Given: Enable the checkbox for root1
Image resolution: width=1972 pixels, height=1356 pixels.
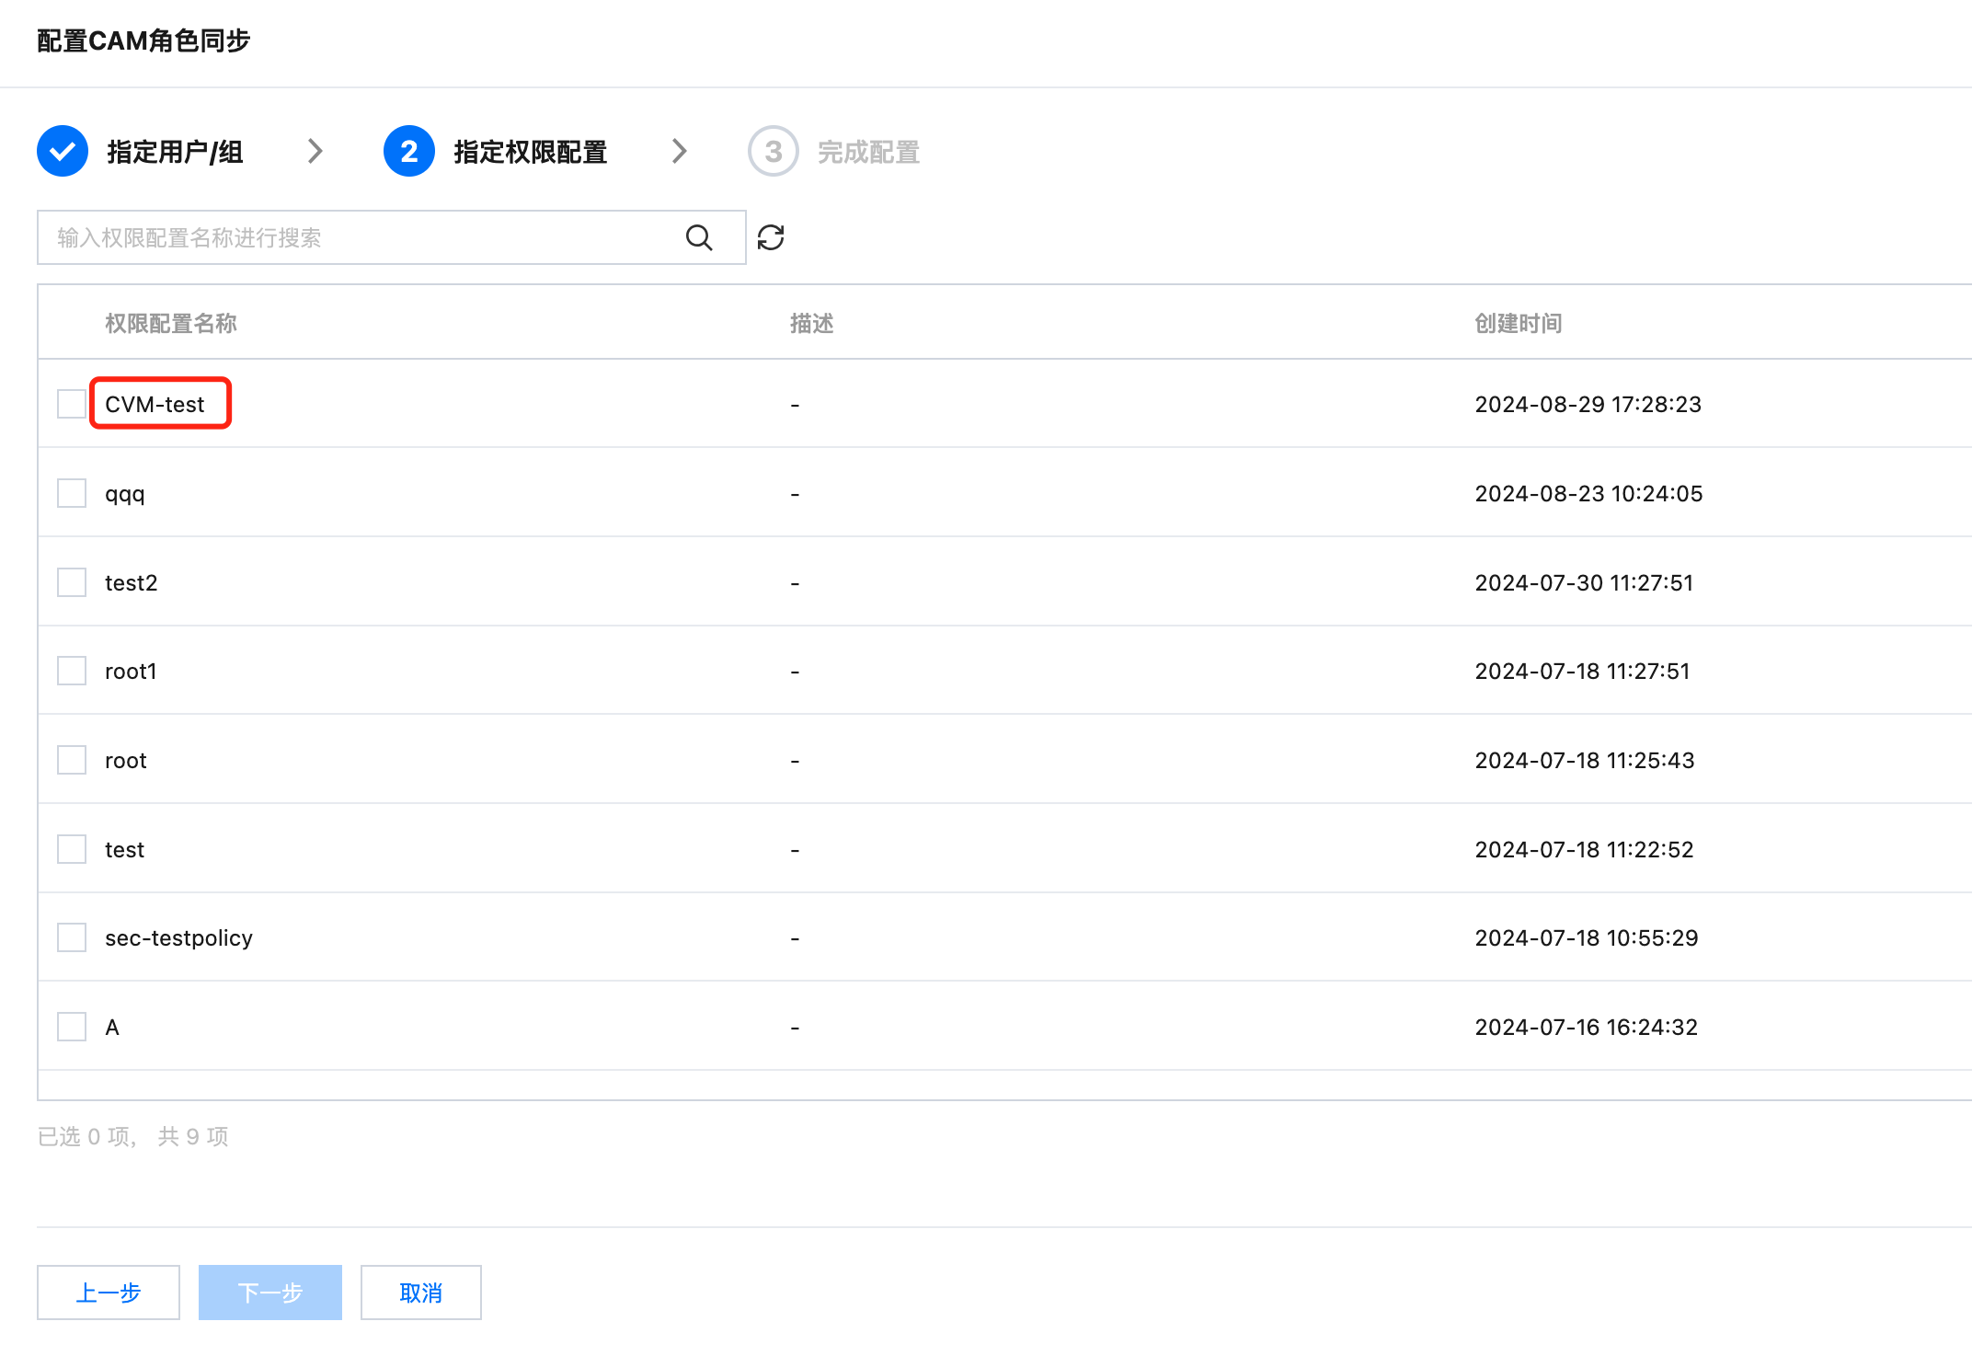Looking at the screenshot, I should [x=72, y=671].
